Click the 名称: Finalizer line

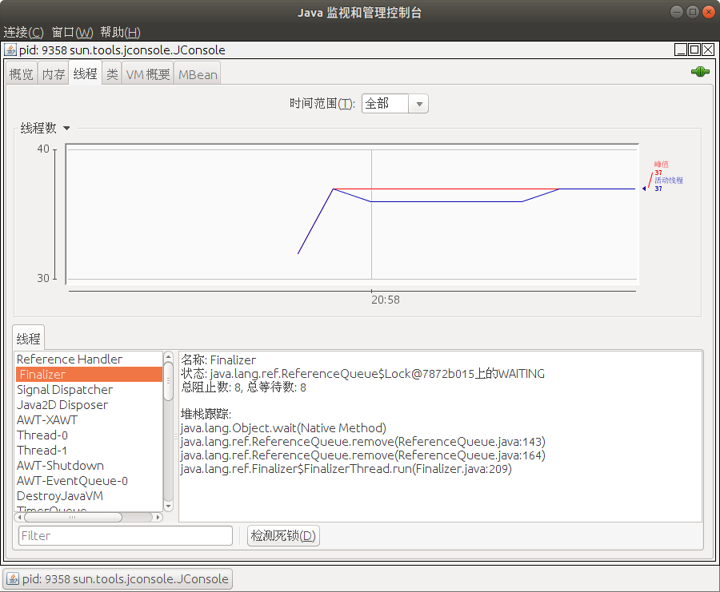coord(218,360)
